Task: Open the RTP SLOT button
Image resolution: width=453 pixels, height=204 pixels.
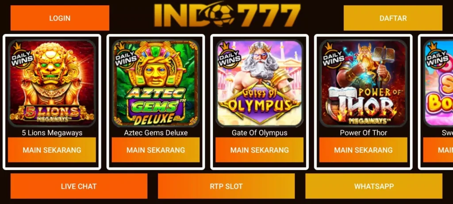Action: (226, 186)
